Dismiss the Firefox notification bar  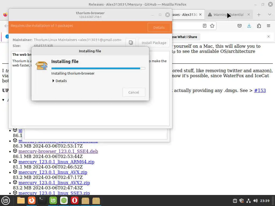pos(269,36)
